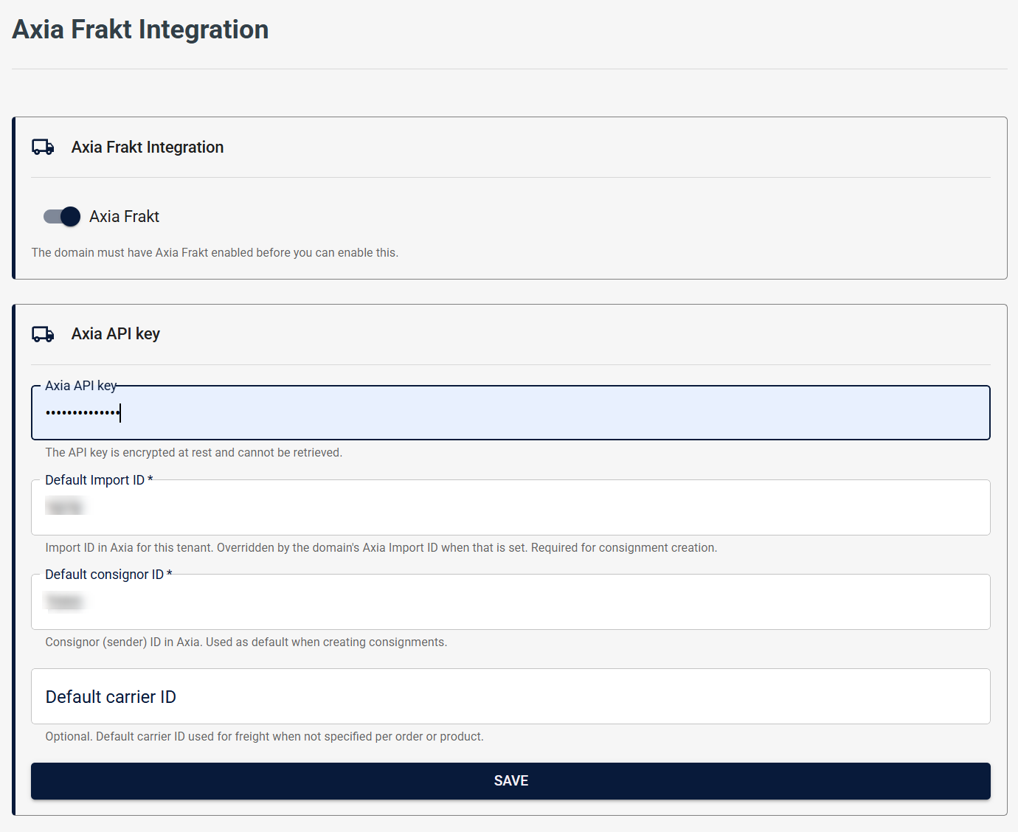Click the Default carrier ID field

click(x=510, y=696)
